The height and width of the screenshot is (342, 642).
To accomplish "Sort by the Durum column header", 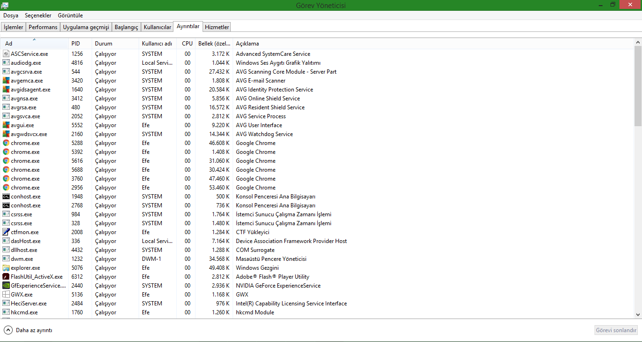I will pyautogui.click(x=115, y=44).
